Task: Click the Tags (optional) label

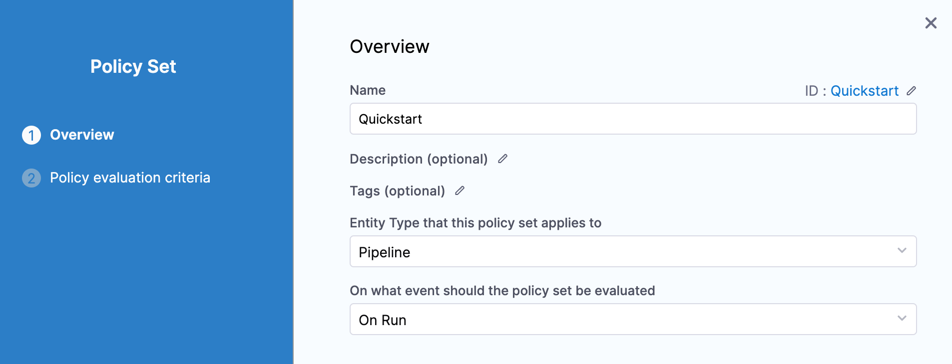Action: pyautogui.click(x=397, y=191)
